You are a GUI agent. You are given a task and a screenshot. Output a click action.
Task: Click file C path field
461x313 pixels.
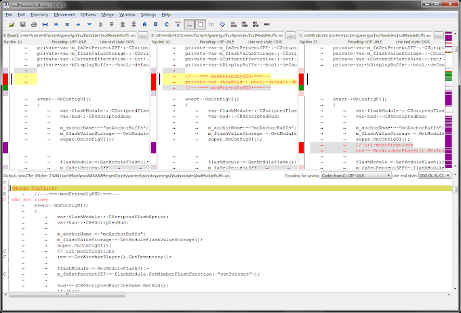click(x=368, y=35)
